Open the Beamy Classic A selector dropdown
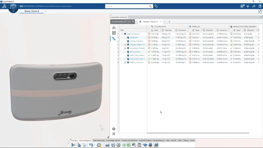Viewport: 263px width, 148px height. pyautogui.click(x=161, y=22)
